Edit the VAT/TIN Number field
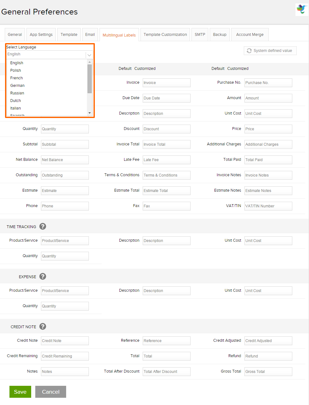309x405 pixels. pyautogui.click(x=268, y=206)
